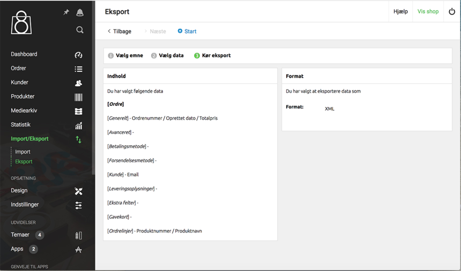Image resolution: width=461 pixels, height=271 pixels.
Task: Select Import submenu item
Action: (x=23, y=152)
